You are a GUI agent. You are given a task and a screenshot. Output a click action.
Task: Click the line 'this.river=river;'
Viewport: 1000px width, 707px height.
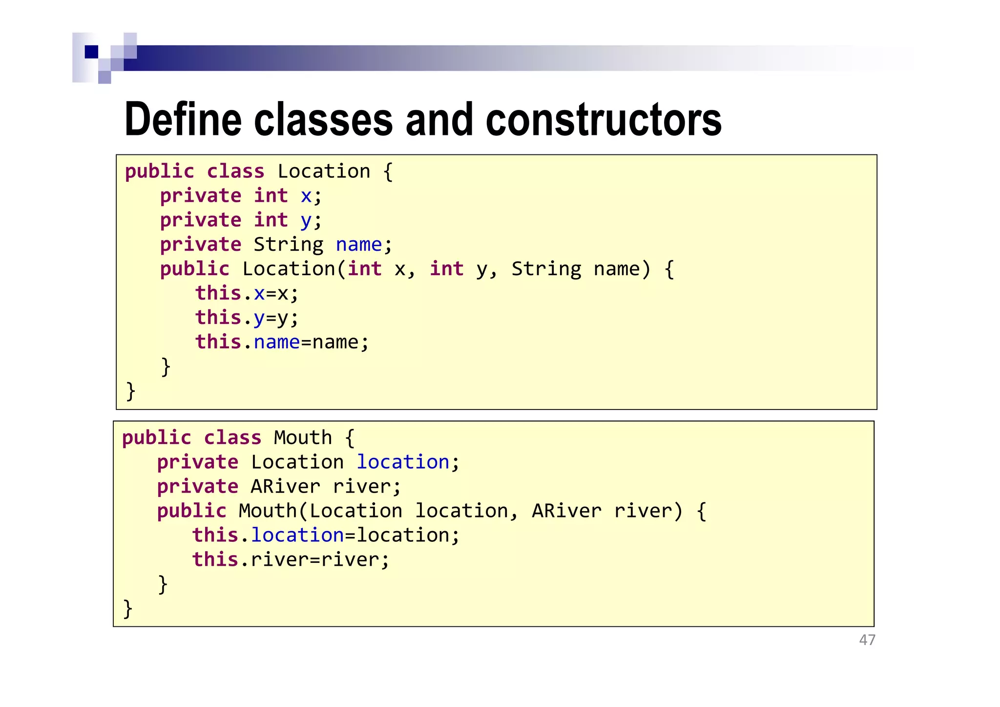tap(291, 559)
